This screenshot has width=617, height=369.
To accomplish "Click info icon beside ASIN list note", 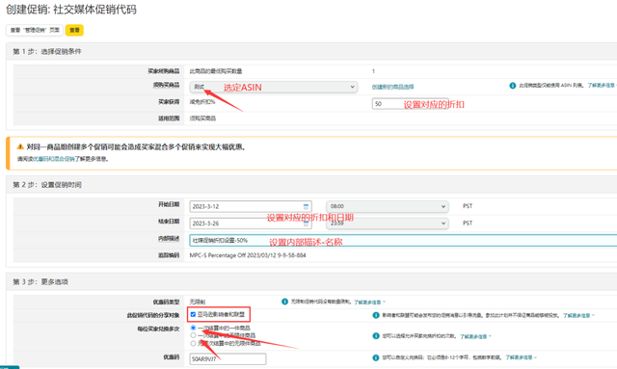I will coord(512,86).
